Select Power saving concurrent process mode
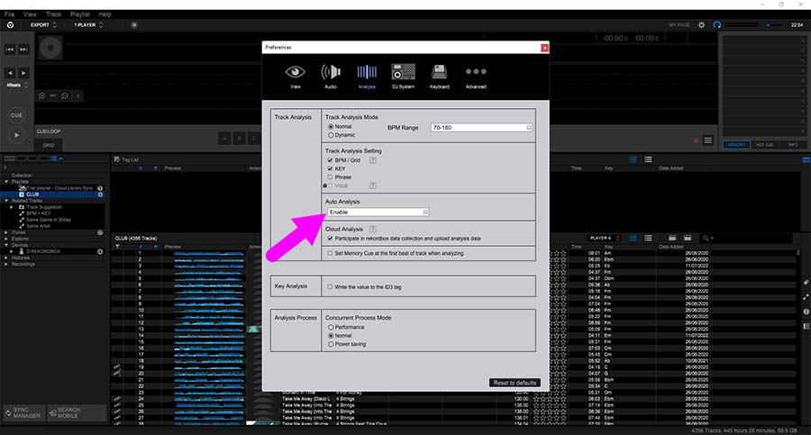This screenshot has height=435, width=811. (331, 344)
